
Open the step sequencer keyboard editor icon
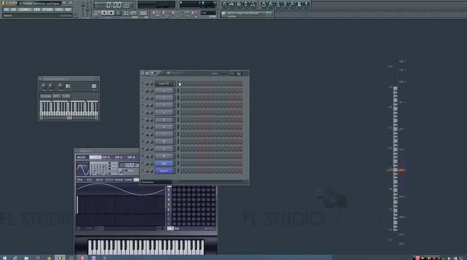[239, 73]
